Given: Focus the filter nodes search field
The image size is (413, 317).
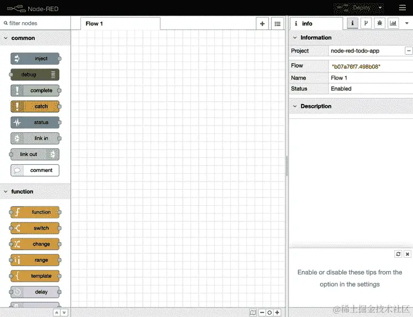Looking at the screenshot, I should click(35, 23).
